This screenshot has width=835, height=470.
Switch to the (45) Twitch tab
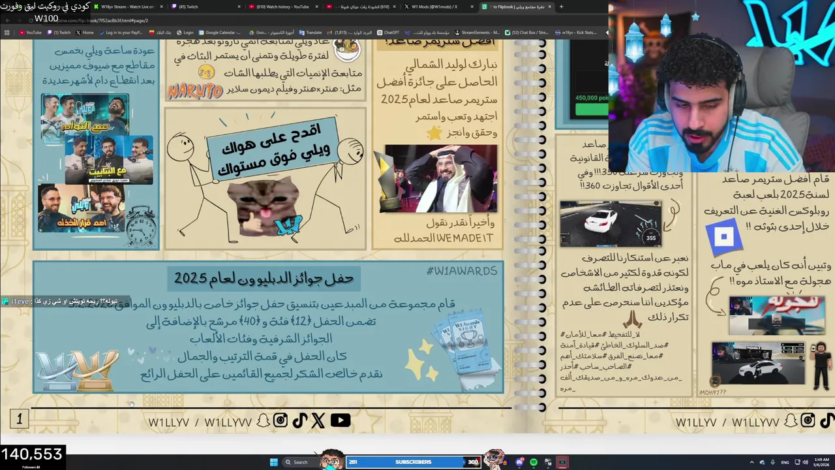pyautogui.click(x=205, y=7)
